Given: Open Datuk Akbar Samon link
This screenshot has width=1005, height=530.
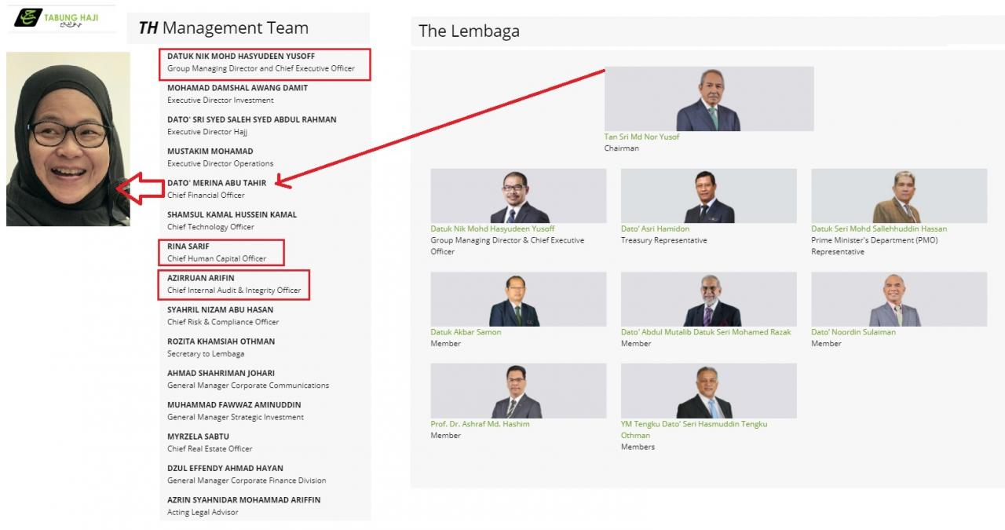Looking at the screenshot, I should point(466,332).
